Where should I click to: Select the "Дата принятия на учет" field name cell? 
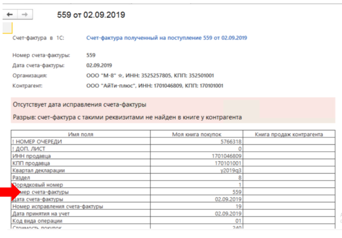click(81, 213)
